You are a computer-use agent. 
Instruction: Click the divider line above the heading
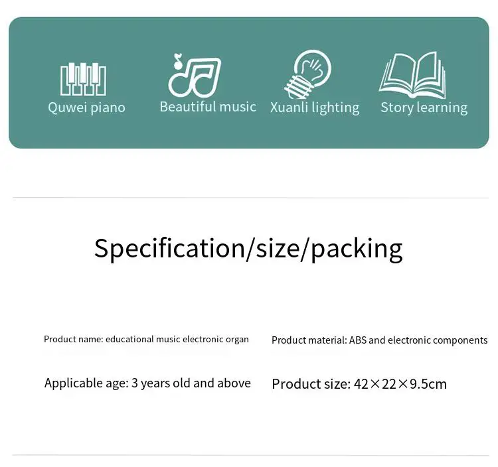tap(250, 198)
